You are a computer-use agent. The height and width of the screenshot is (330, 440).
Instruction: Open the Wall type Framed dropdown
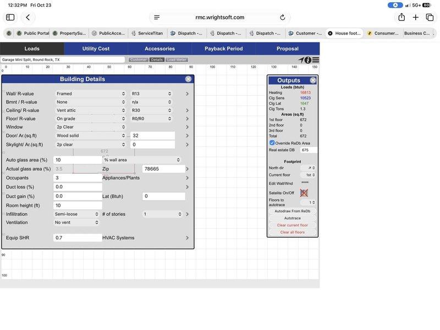91,94
